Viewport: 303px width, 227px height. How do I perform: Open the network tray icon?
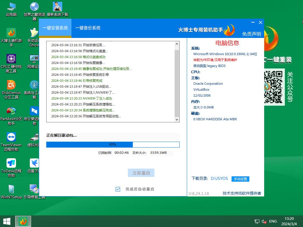click(x=257, y=221)
